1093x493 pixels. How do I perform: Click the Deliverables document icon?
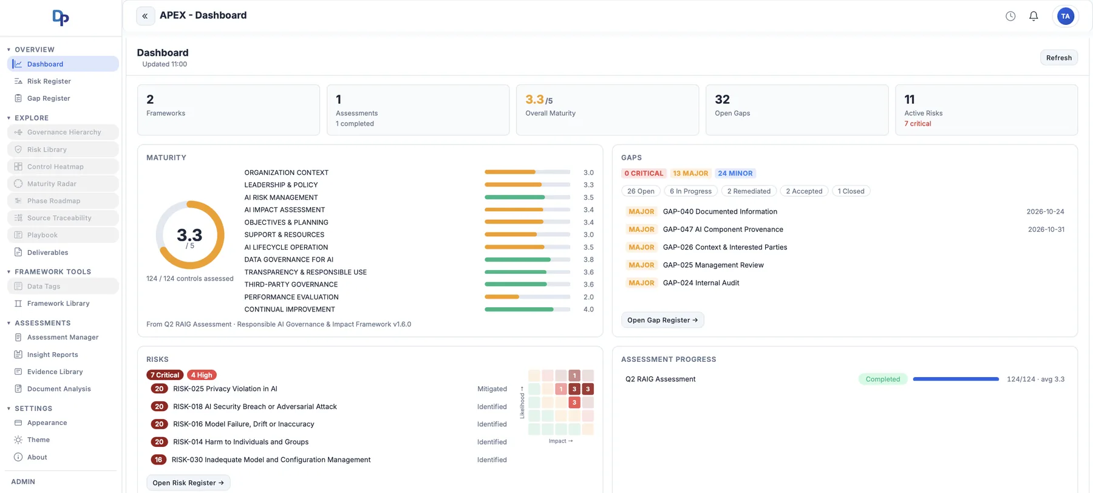coord(18,253)
